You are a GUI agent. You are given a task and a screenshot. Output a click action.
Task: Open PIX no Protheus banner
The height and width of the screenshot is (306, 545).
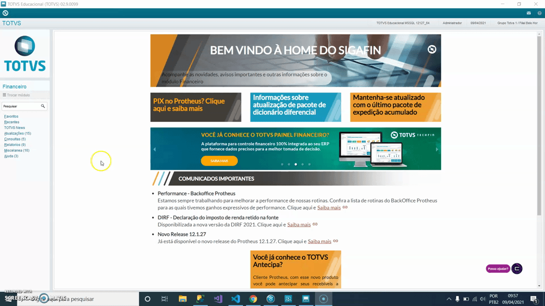click(x=196, y=107)
